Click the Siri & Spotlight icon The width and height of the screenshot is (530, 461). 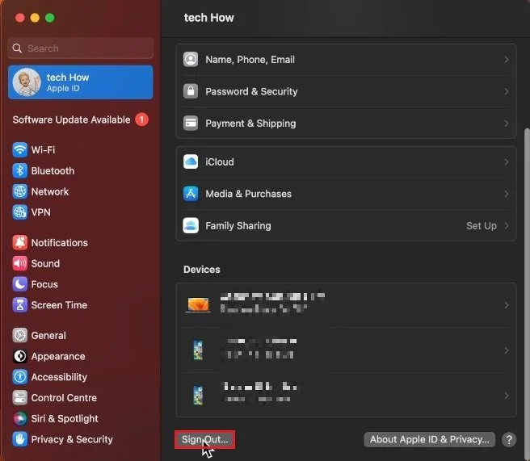20,418
